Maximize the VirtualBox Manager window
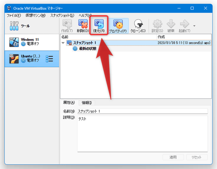 pyautogui.click(x=192, y=8)
